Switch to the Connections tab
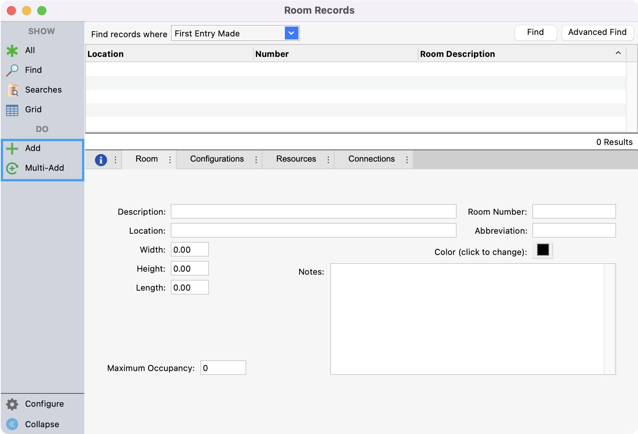This screenshot has height=434, width=638. point(371,159)
